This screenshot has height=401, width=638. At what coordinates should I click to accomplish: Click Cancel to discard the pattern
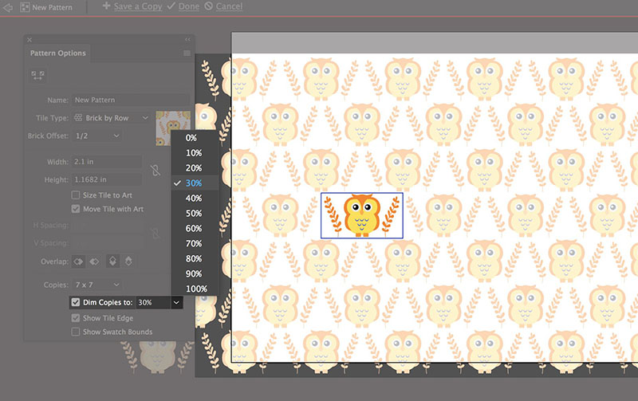pos(229,6)
